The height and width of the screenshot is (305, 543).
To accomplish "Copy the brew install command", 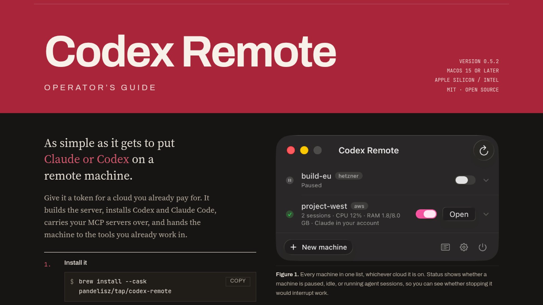I will tap(238, 281).
